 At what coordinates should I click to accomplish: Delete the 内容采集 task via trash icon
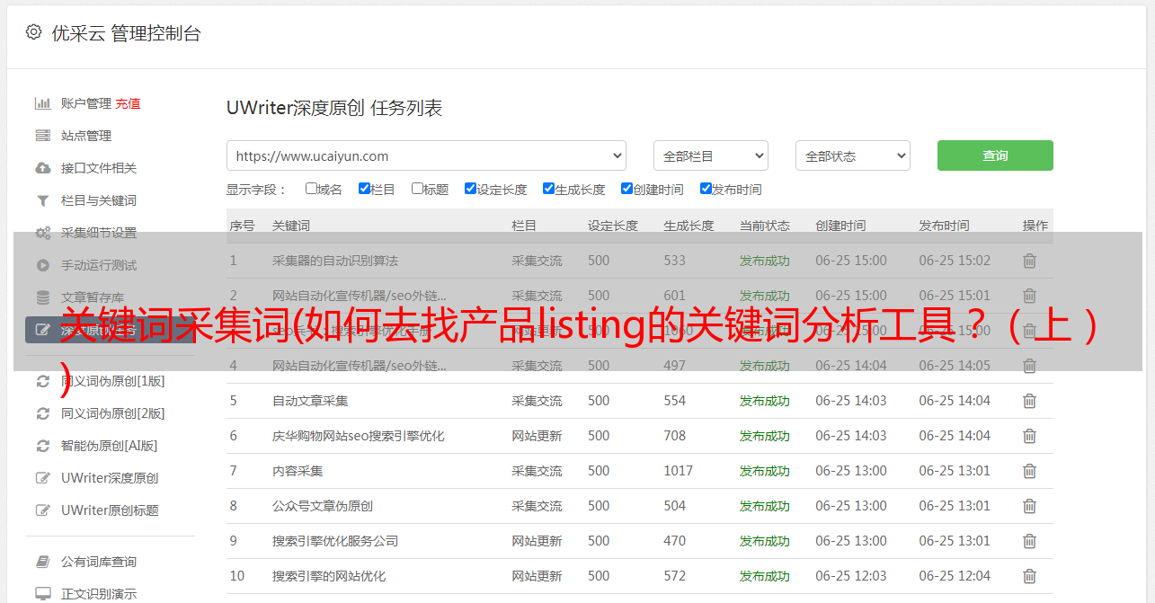click(1029, 471)
